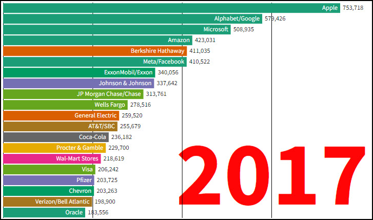Viewport: 373px width, 220px height.
Task: Click the value 411,035
Action: (x=200, y=51)
